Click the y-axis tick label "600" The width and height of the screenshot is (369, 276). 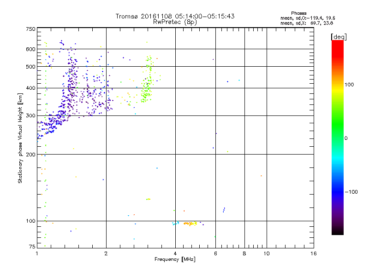pyautogui.click(x=30, y=49)
